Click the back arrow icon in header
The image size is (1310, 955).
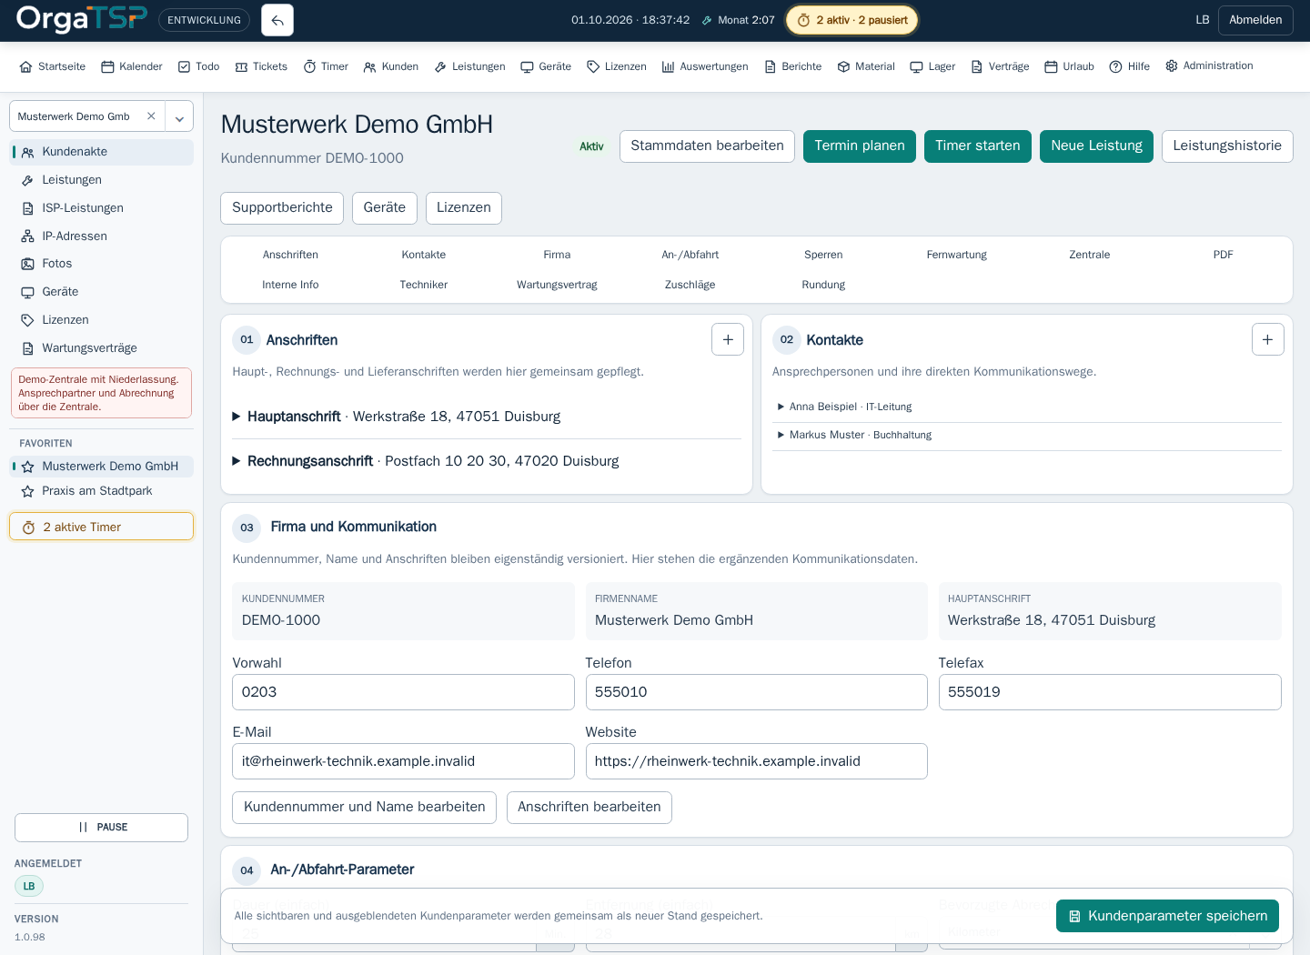click(x=277, y=20)
